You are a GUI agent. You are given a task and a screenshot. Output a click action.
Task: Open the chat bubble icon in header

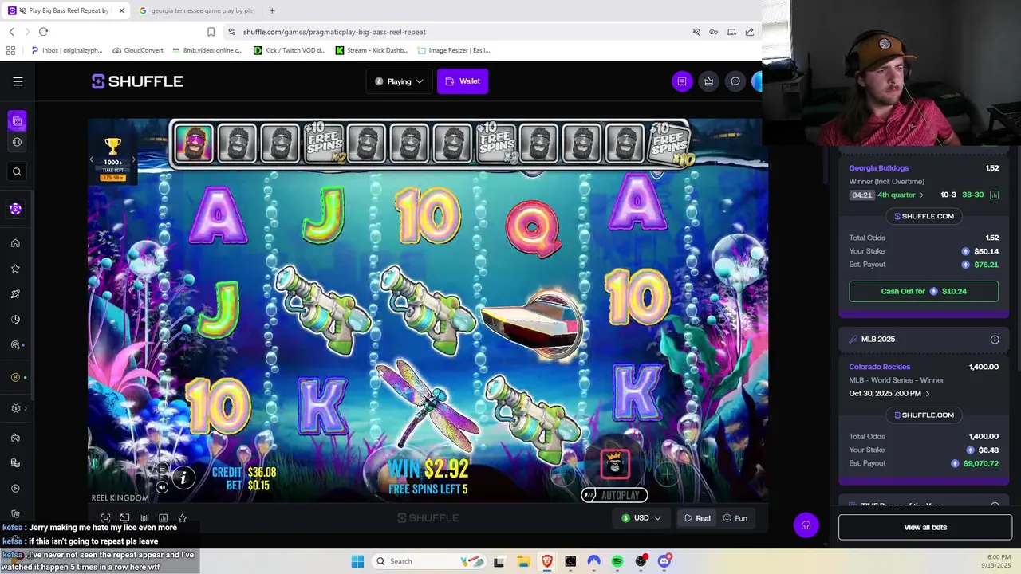[735, 81]
